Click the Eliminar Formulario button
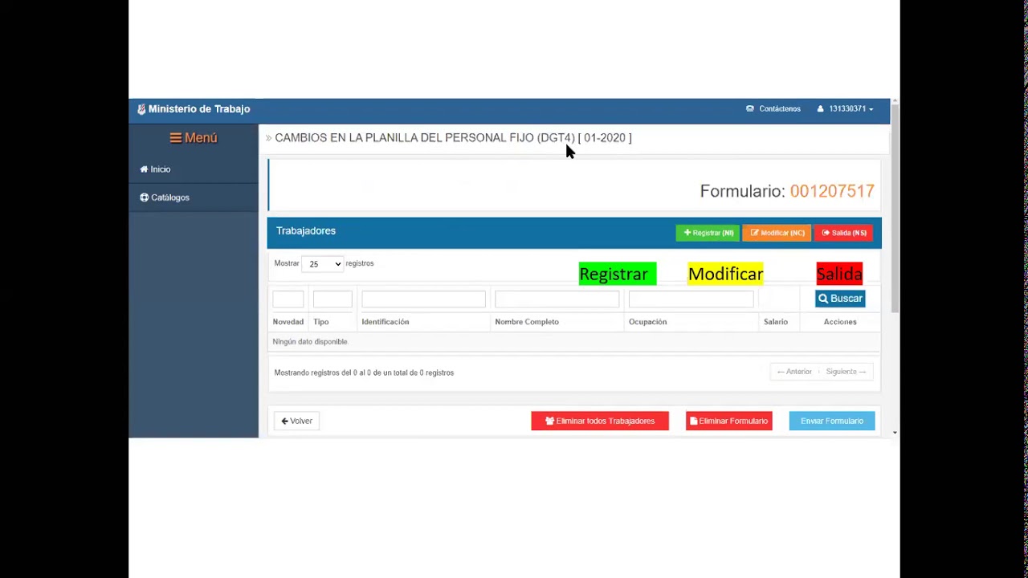The image size is (1028, 578). pos(729,421)
